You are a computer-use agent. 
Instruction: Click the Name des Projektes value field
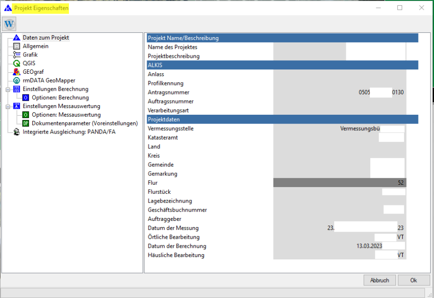coord(339,47)
